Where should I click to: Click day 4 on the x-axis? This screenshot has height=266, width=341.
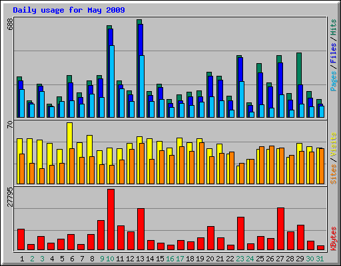[52, 259]
